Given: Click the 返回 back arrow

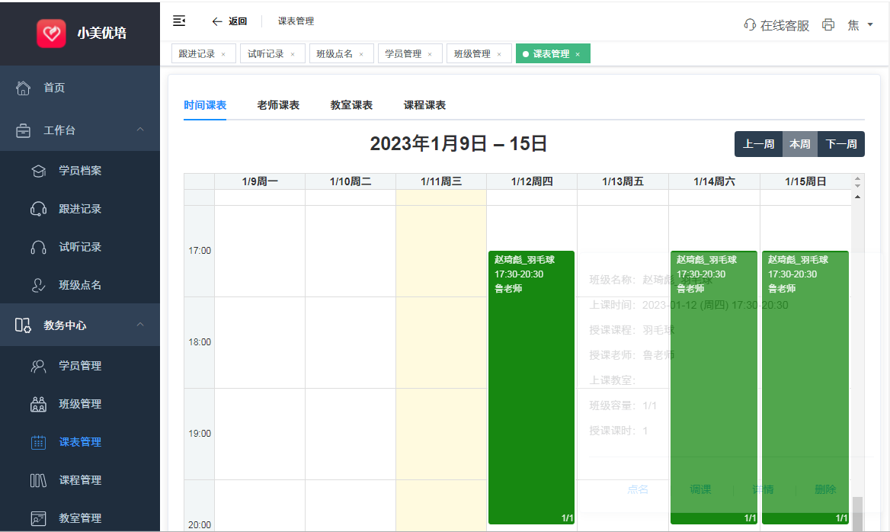Looking at the screenshot, I should tap(229, 21).
